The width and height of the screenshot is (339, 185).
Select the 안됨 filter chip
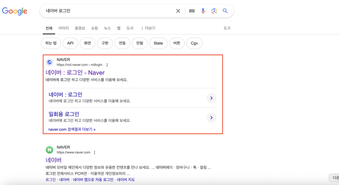point(140,43)
